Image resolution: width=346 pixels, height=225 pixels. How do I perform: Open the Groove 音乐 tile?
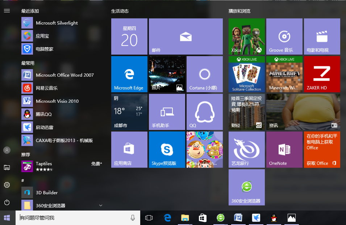click(x=284, y=37)
